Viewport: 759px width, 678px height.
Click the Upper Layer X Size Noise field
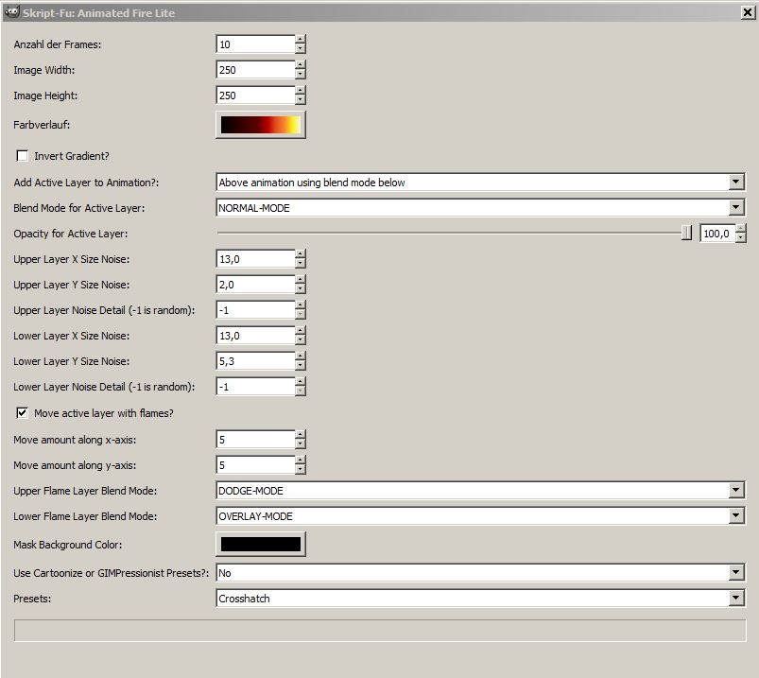pyautogui.click(x=255, y=259)
